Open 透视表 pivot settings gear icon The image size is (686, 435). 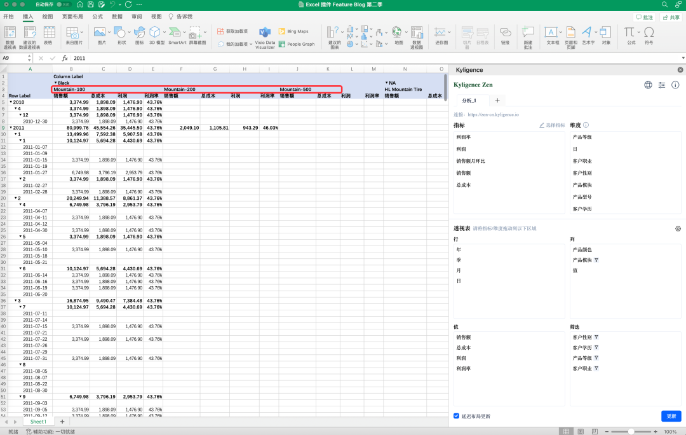678,229
